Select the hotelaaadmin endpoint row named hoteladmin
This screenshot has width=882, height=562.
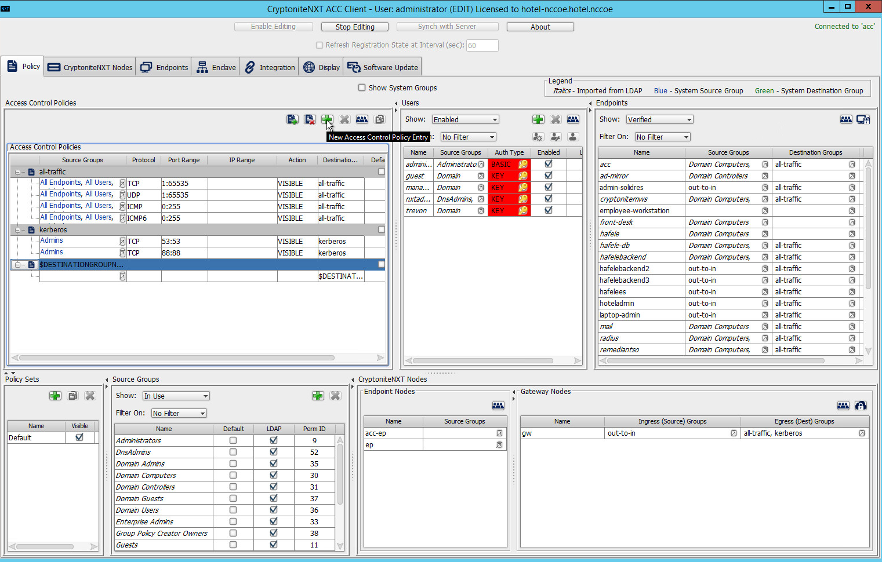coord(729,304)
